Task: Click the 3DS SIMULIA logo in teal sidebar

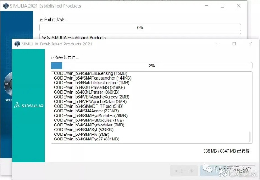Action: [x=29, y=105]
